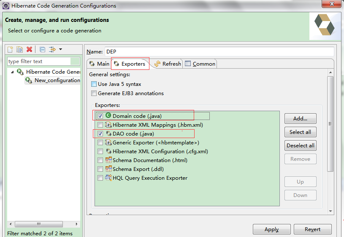Click the 'Filter matched 2 of 2 items' text
The image size is (344, 237).
pyautogui.click(x=40, y=234)
